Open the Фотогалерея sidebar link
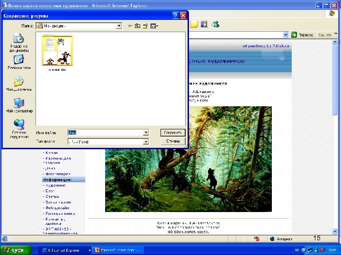Viewport: 341px width, 255px height. pyautogui.click(x=58, y=174)
